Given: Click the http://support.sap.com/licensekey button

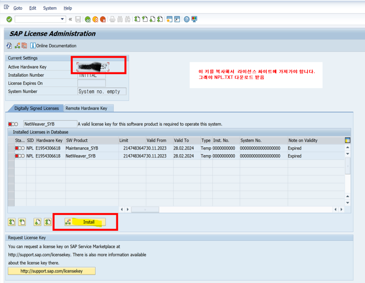Looking at the screenshot, I should 51,271.
